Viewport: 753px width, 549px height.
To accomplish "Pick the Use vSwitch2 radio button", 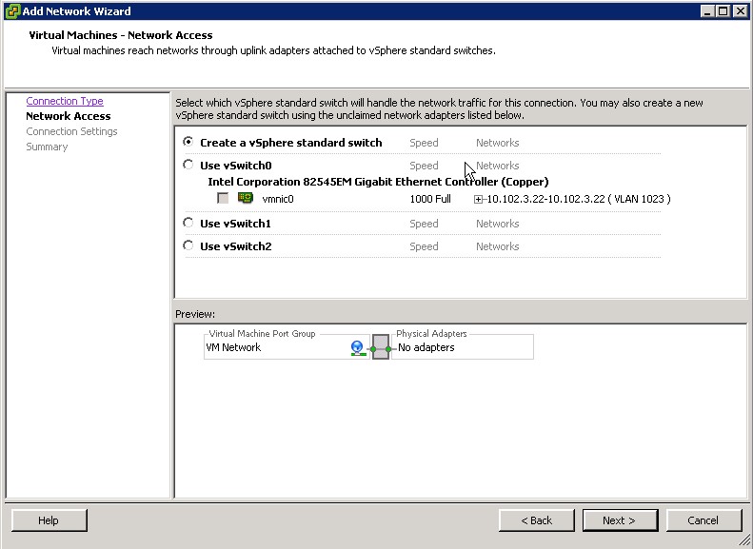I will click(x=188, y=246).
